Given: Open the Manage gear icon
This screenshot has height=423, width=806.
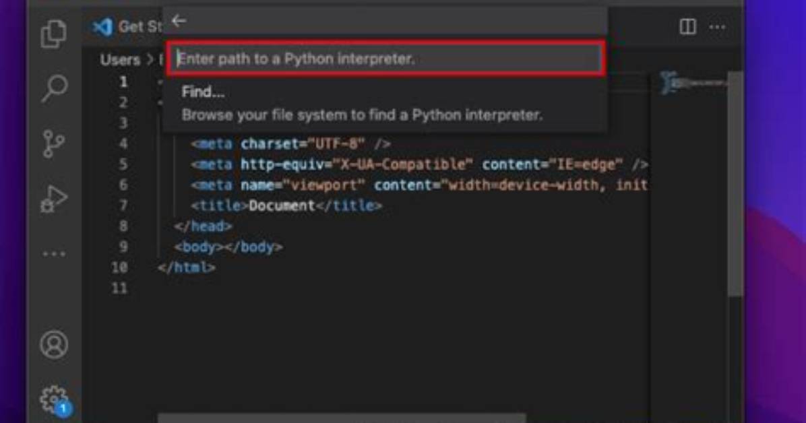Looking at the screenshot, I should point(55,400).
